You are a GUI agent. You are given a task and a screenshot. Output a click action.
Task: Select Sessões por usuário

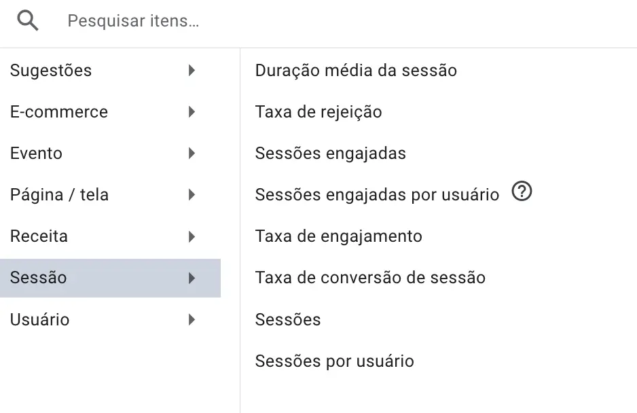[334, 361]
